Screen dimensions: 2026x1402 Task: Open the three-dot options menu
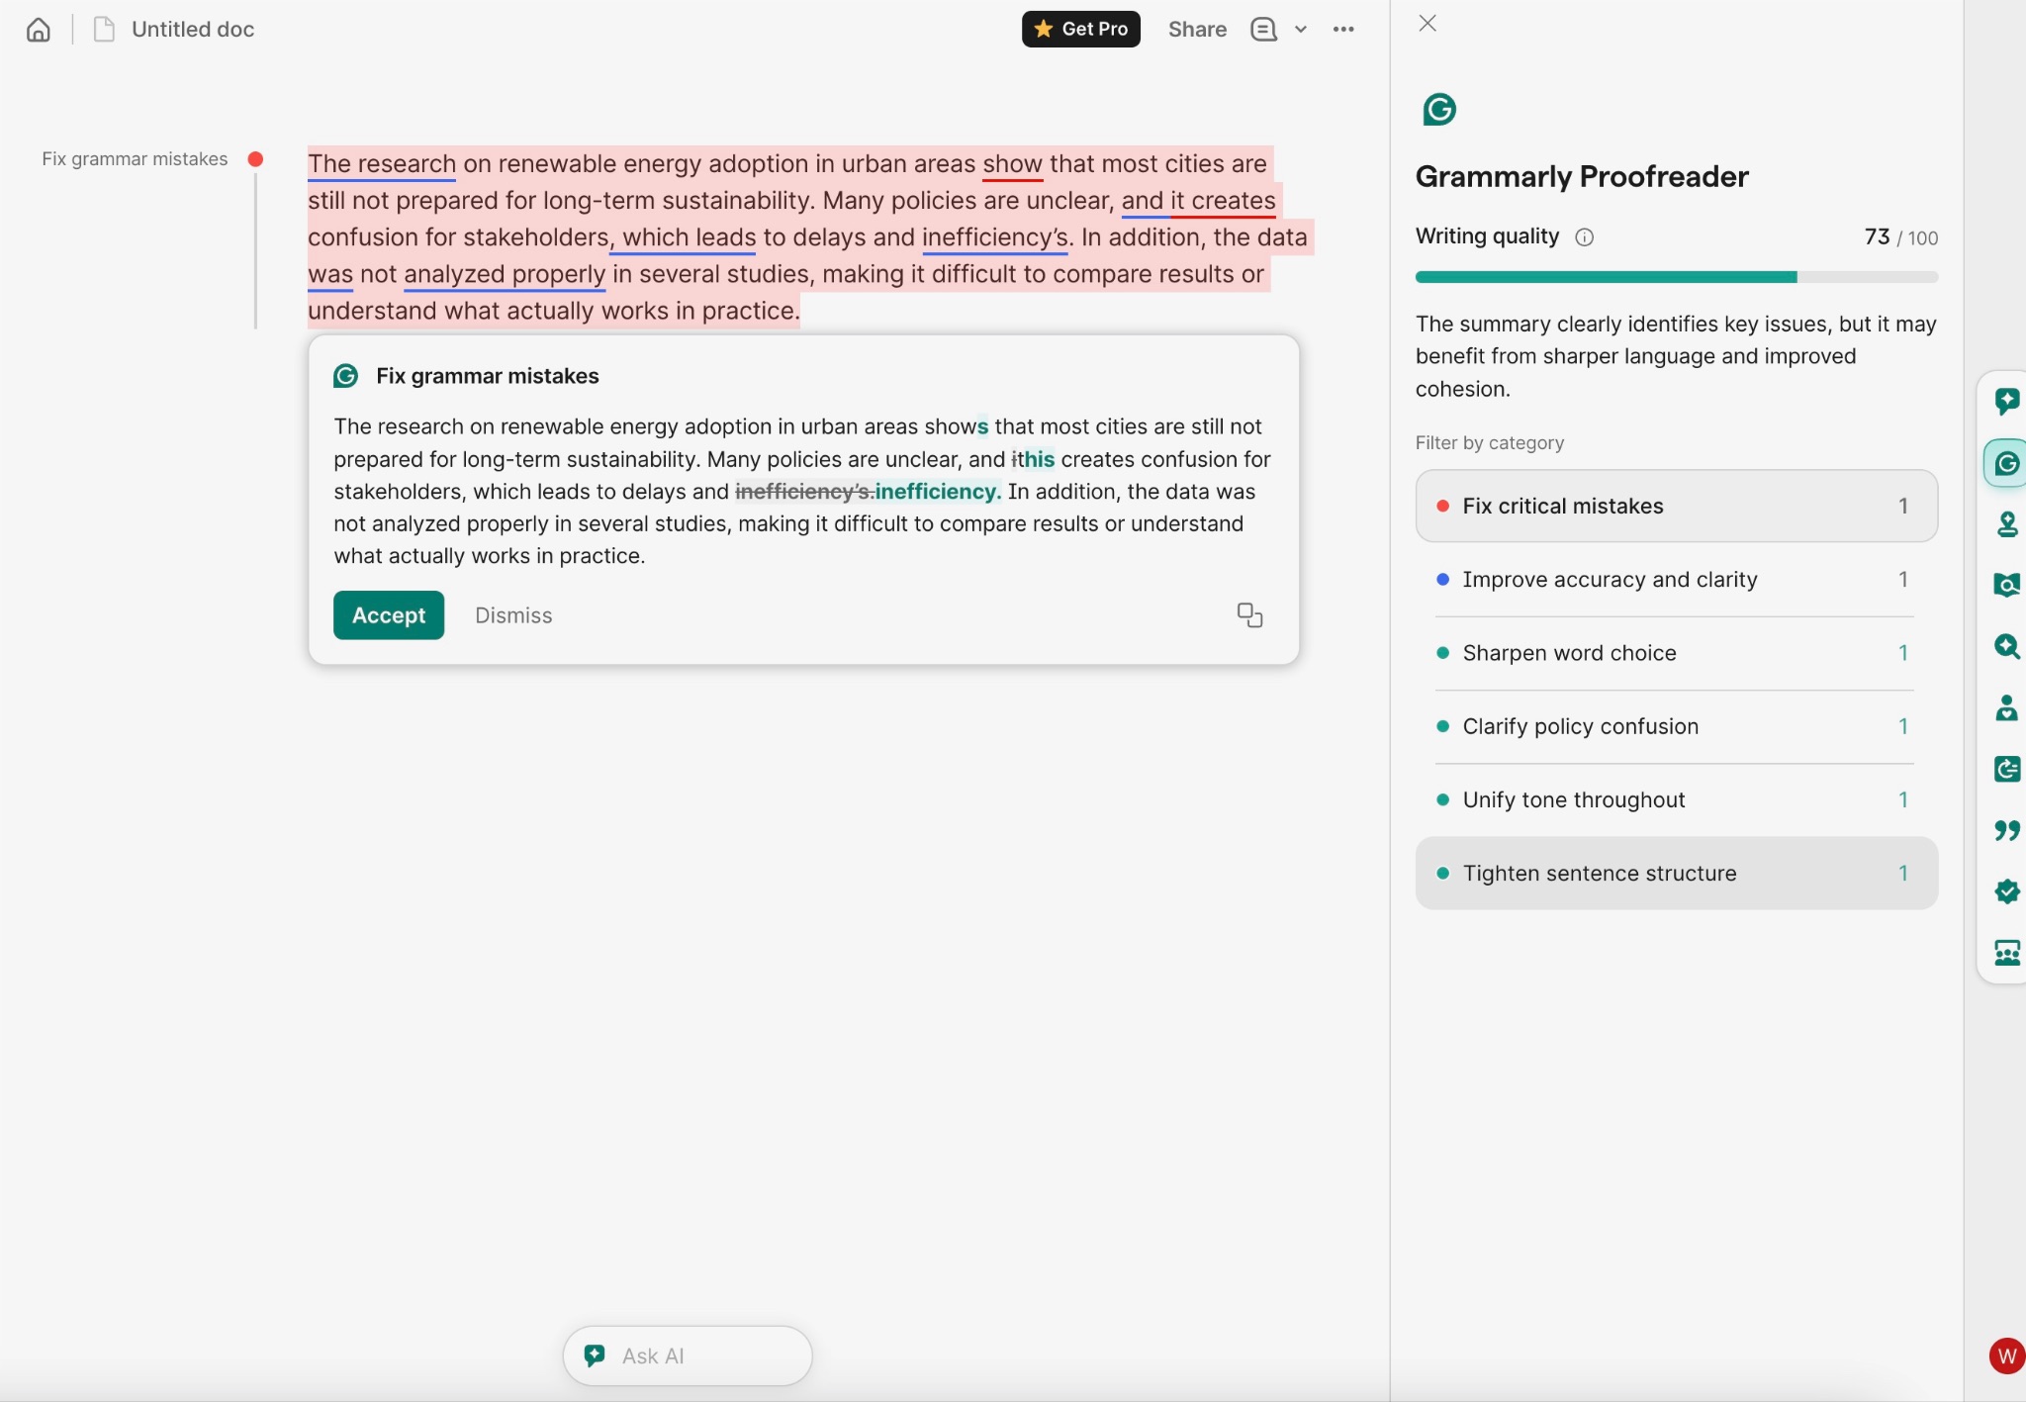click(1343, 29)
